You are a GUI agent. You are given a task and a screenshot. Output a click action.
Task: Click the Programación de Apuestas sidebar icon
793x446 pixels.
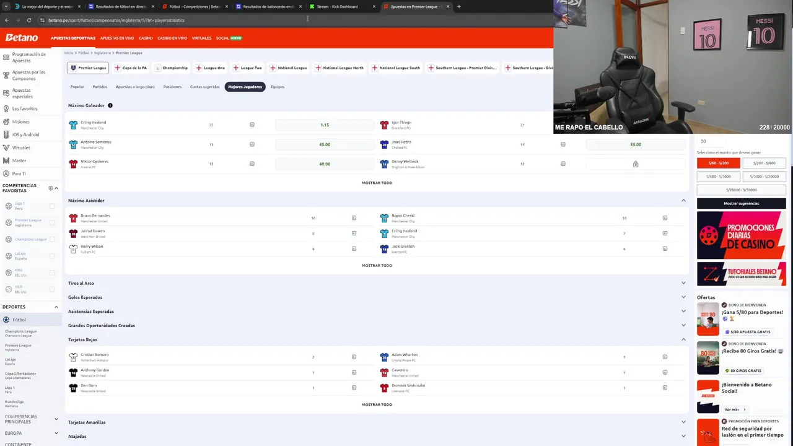[6, 57]
